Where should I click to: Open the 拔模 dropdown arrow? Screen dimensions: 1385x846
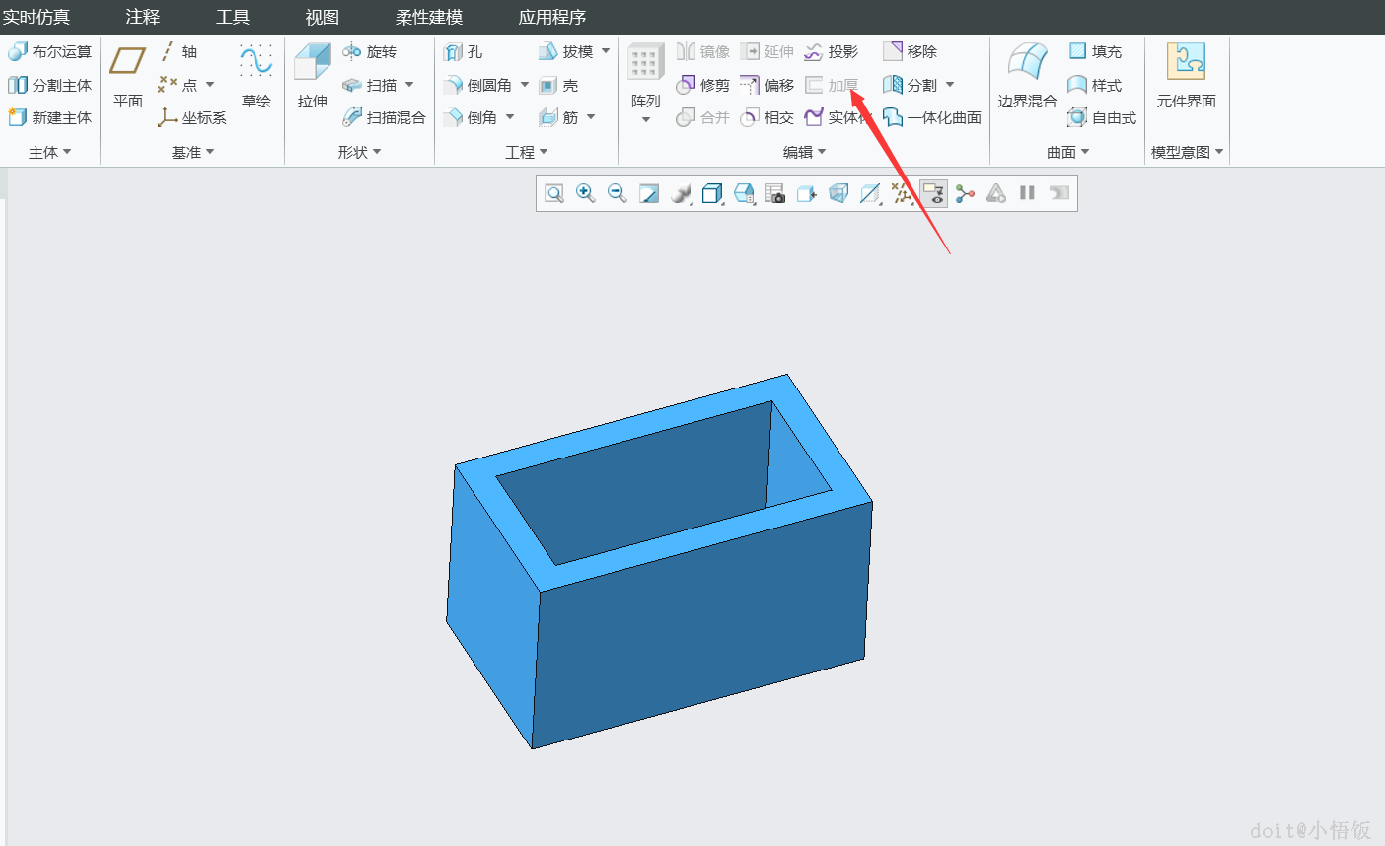click(606, 51)
